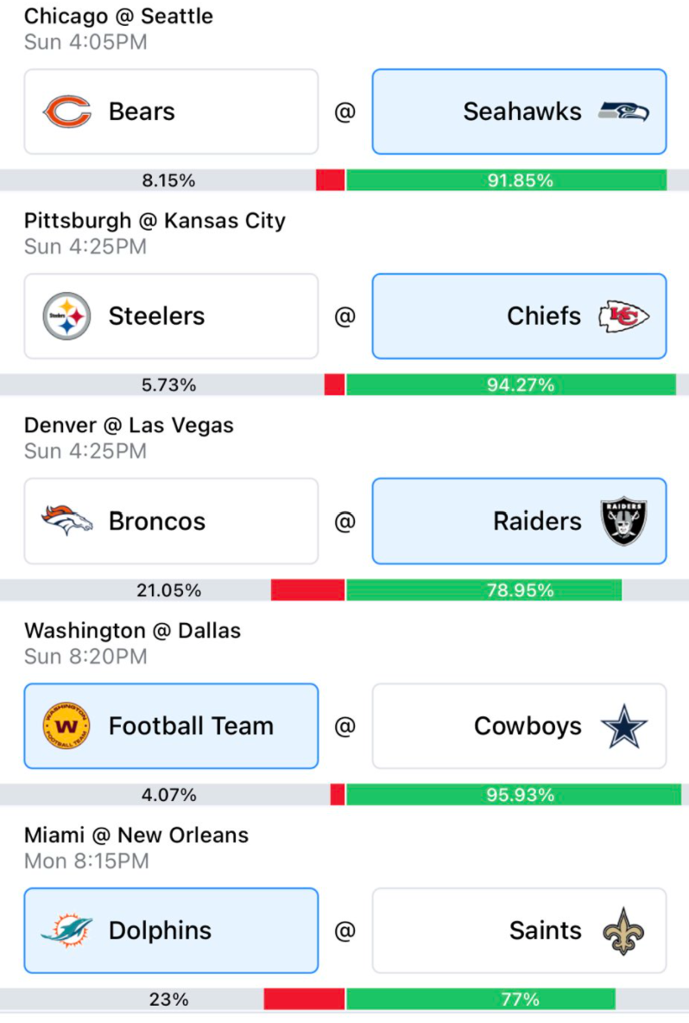Select the Saints team name
689x1023 pixels.
tap(545, 931)
